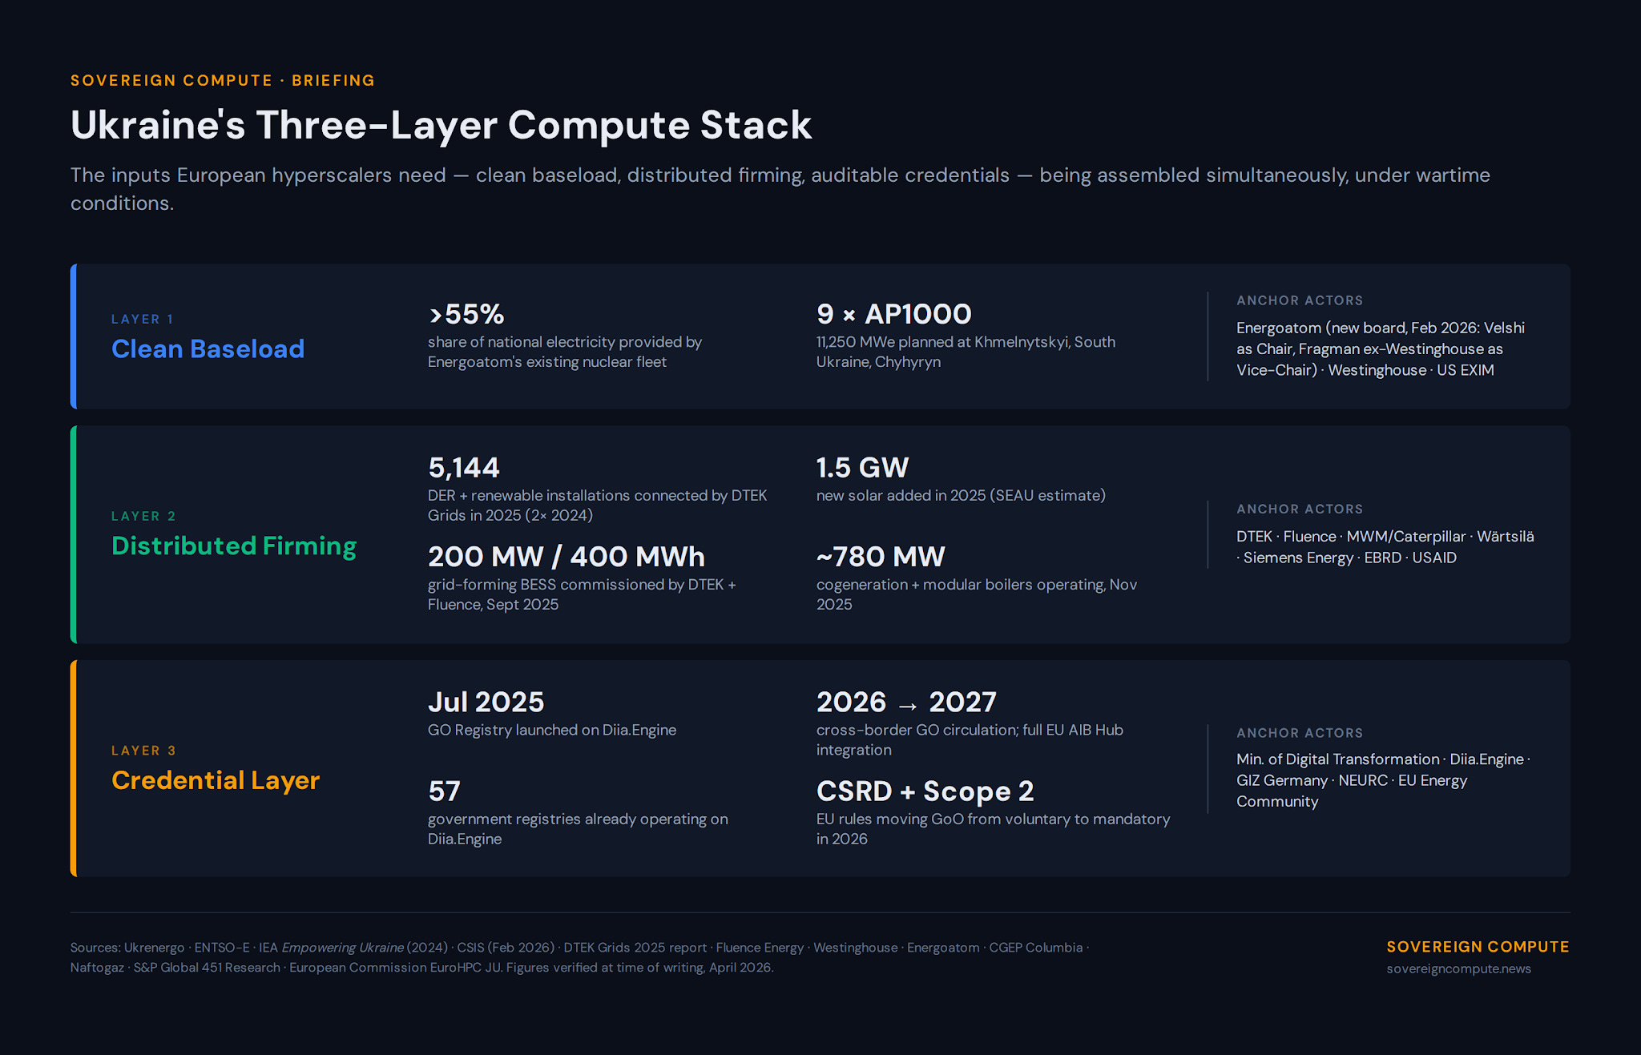Select the Clean Baseload layer heading

208,349
